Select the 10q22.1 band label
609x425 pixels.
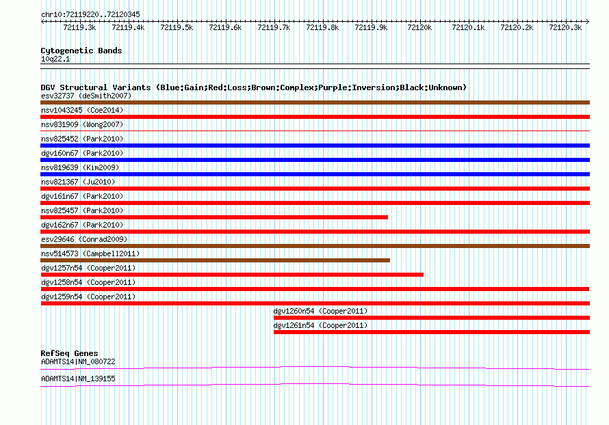pos(55,59)
